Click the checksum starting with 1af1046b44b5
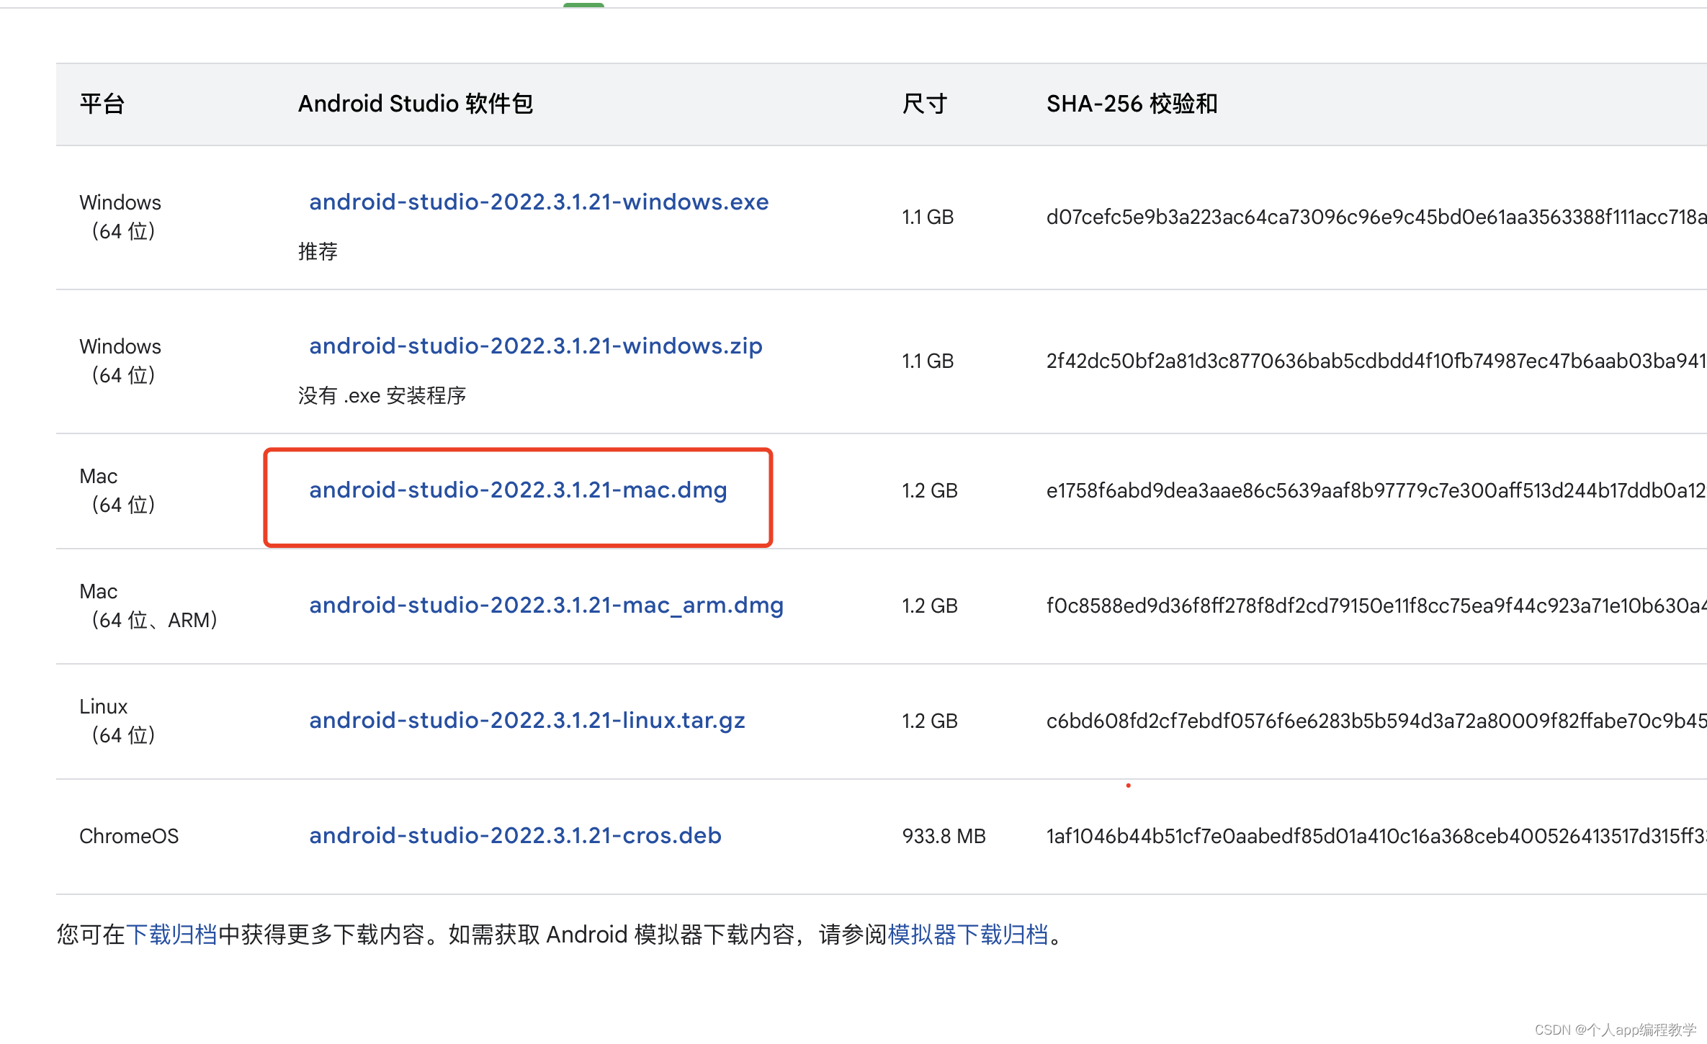This screenshot has height=1044, width=1707. pos(1376,836)
